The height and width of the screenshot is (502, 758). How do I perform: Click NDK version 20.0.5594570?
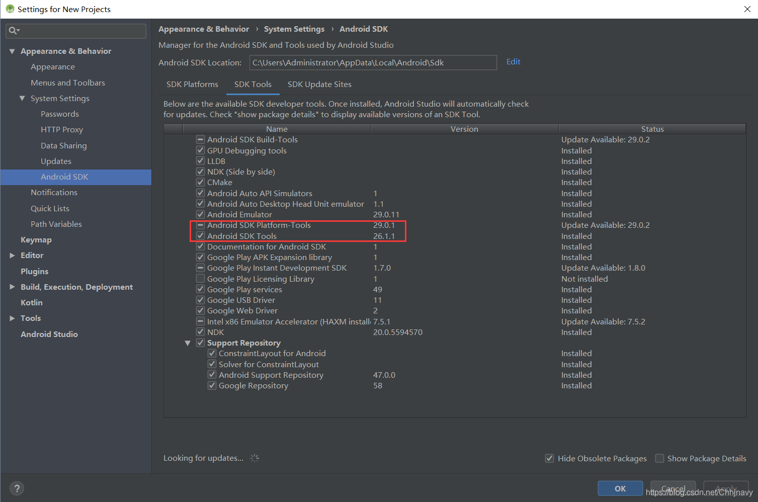pos(398,332)
